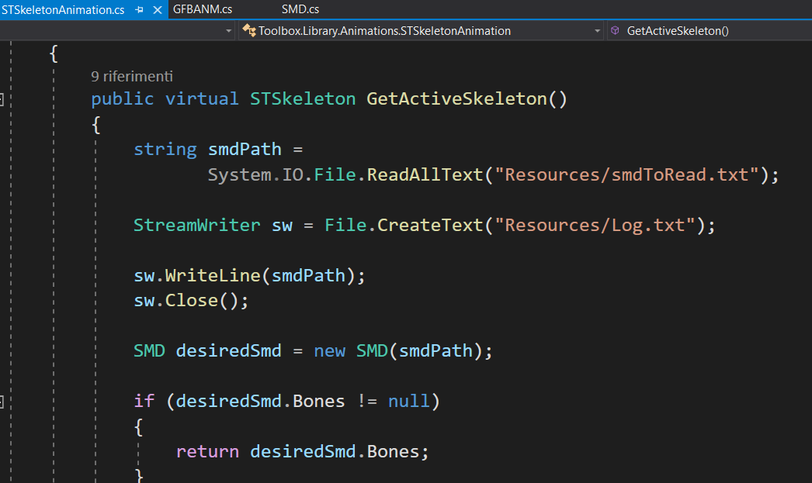Click the StreamWriter type name
Screen dimensions: 812x483
(x=196, y=226)
